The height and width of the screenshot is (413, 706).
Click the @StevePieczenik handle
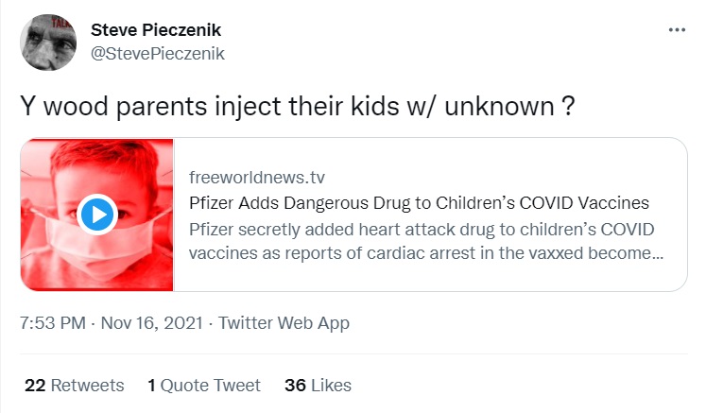pos(158,53)
